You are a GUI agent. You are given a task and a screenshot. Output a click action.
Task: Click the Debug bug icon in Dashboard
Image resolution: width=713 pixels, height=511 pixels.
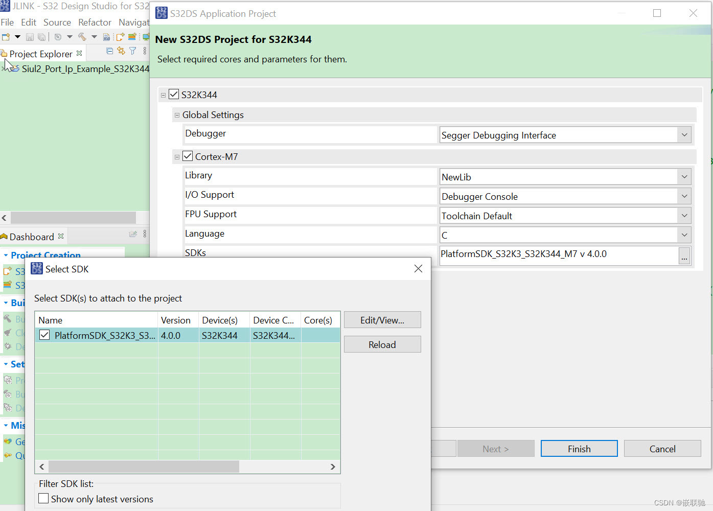point(8,346)
